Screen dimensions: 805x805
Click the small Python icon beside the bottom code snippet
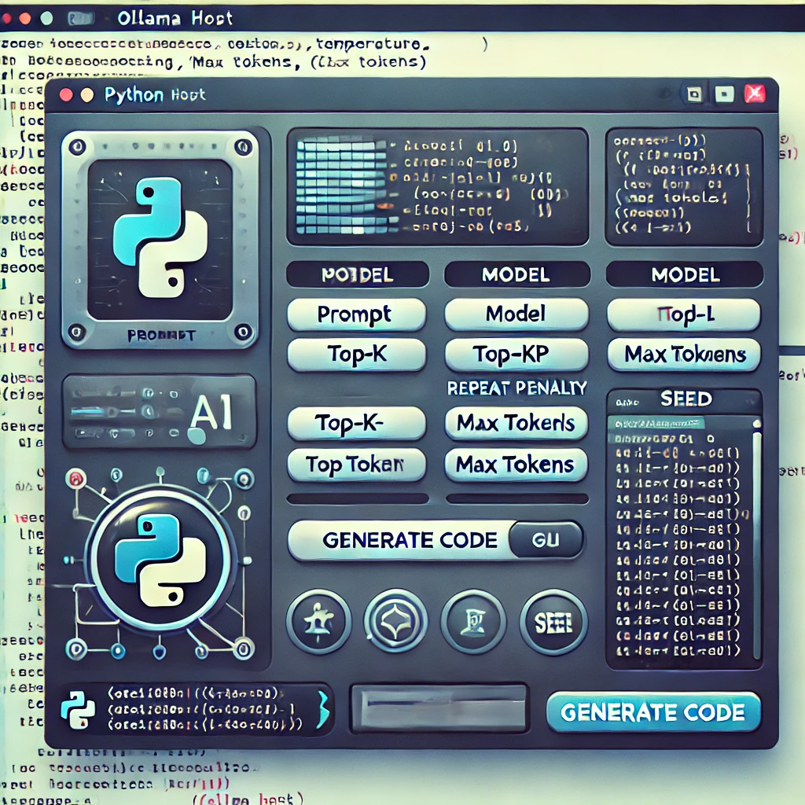coord(79,708)
